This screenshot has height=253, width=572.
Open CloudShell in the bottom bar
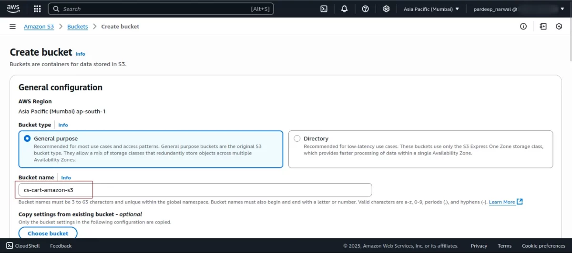coord(23,246)
